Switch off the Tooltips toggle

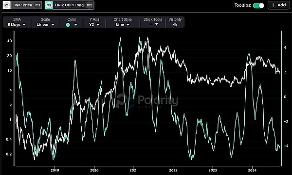point(259,5)
